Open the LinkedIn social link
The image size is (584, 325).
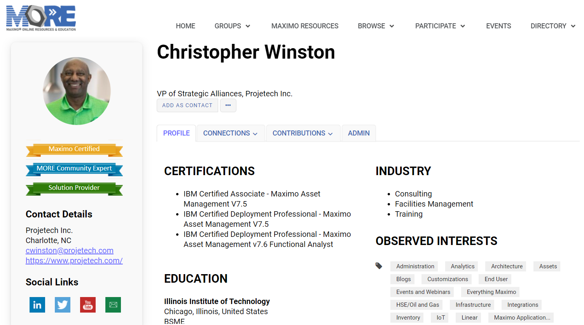pyautogui.click(x=37, y=305)
